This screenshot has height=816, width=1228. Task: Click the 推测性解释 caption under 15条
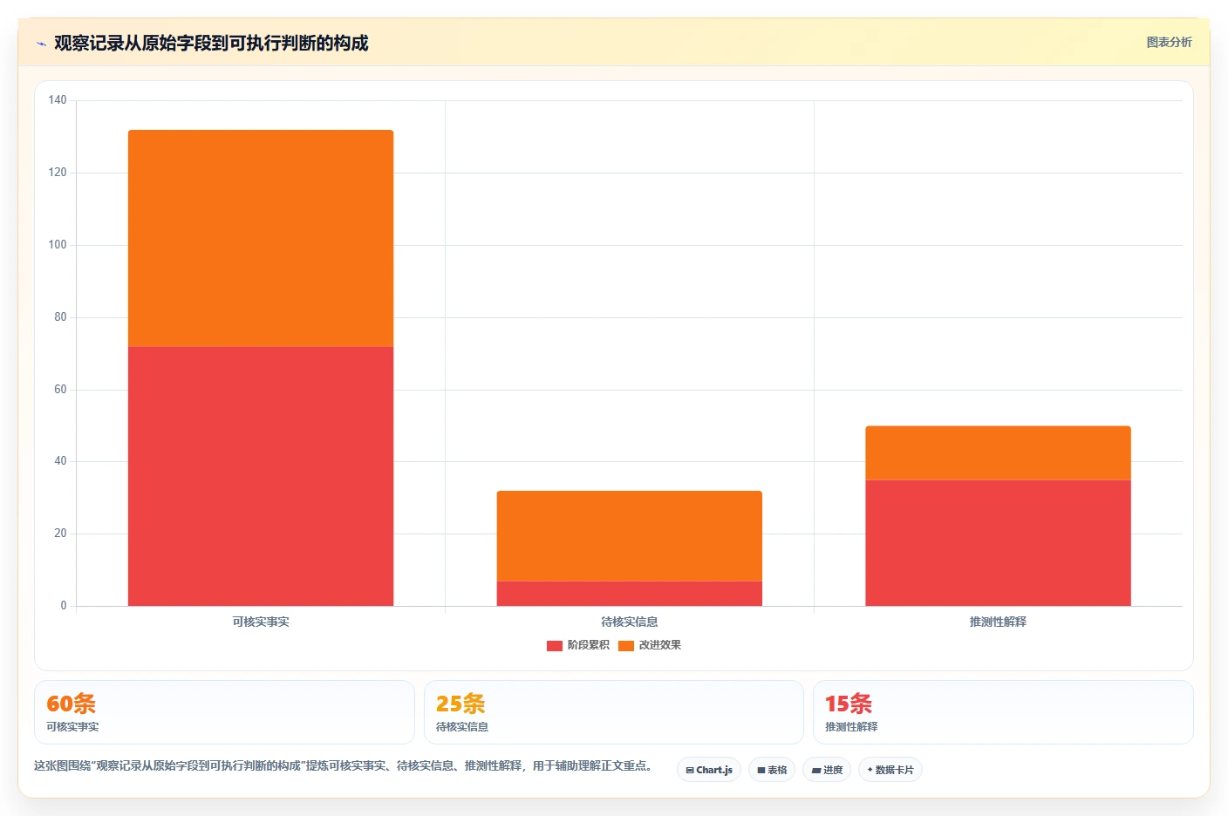coord(851,727)
